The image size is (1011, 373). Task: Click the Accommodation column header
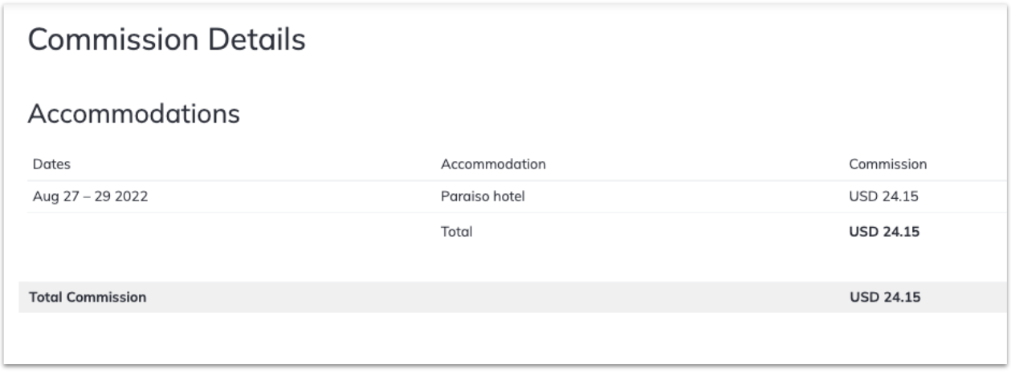point(494,164)
